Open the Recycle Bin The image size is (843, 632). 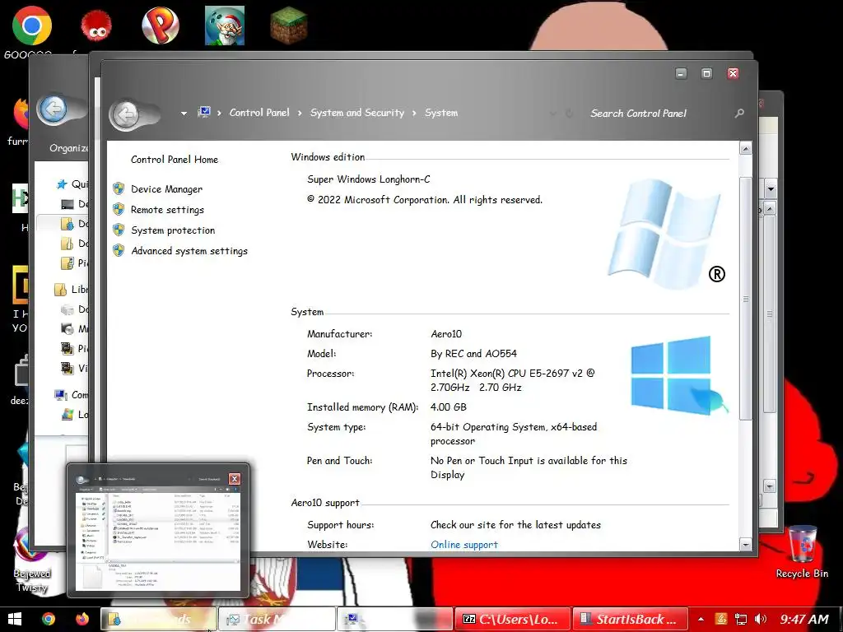pyautogui.click(x=802, y=551)
